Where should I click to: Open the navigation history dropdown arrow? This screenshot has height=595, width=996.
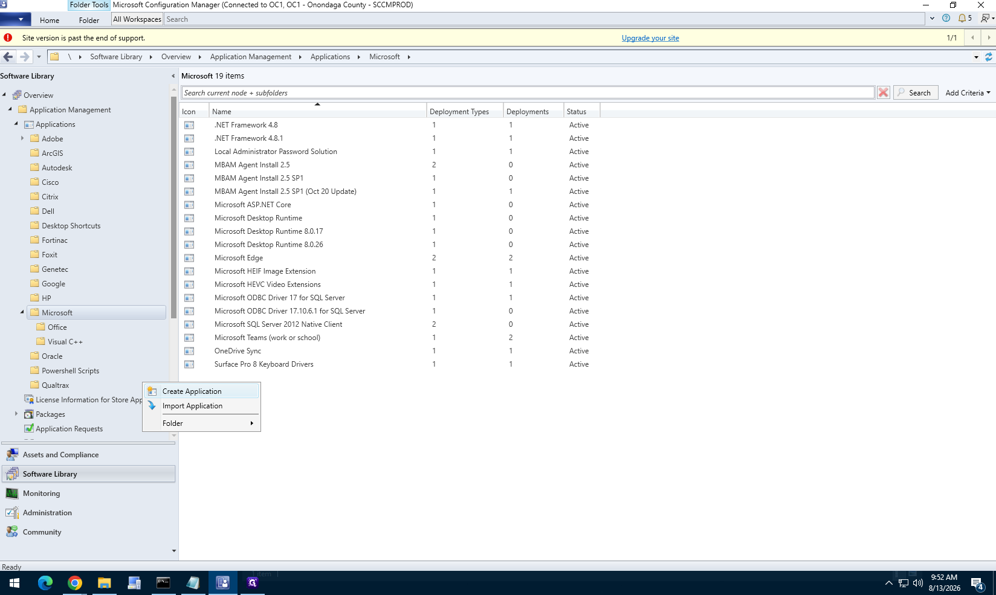(x=39, y=57)
